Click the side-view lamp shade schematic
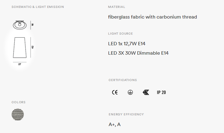Screen dimensions: 224x133 [20, 48]
